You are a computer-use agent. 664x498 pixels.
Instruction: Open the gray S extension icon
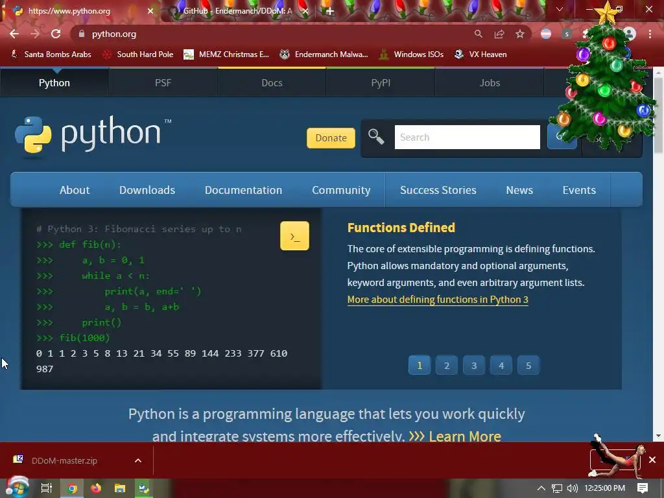pyautogui.click(x=567, y=34)
